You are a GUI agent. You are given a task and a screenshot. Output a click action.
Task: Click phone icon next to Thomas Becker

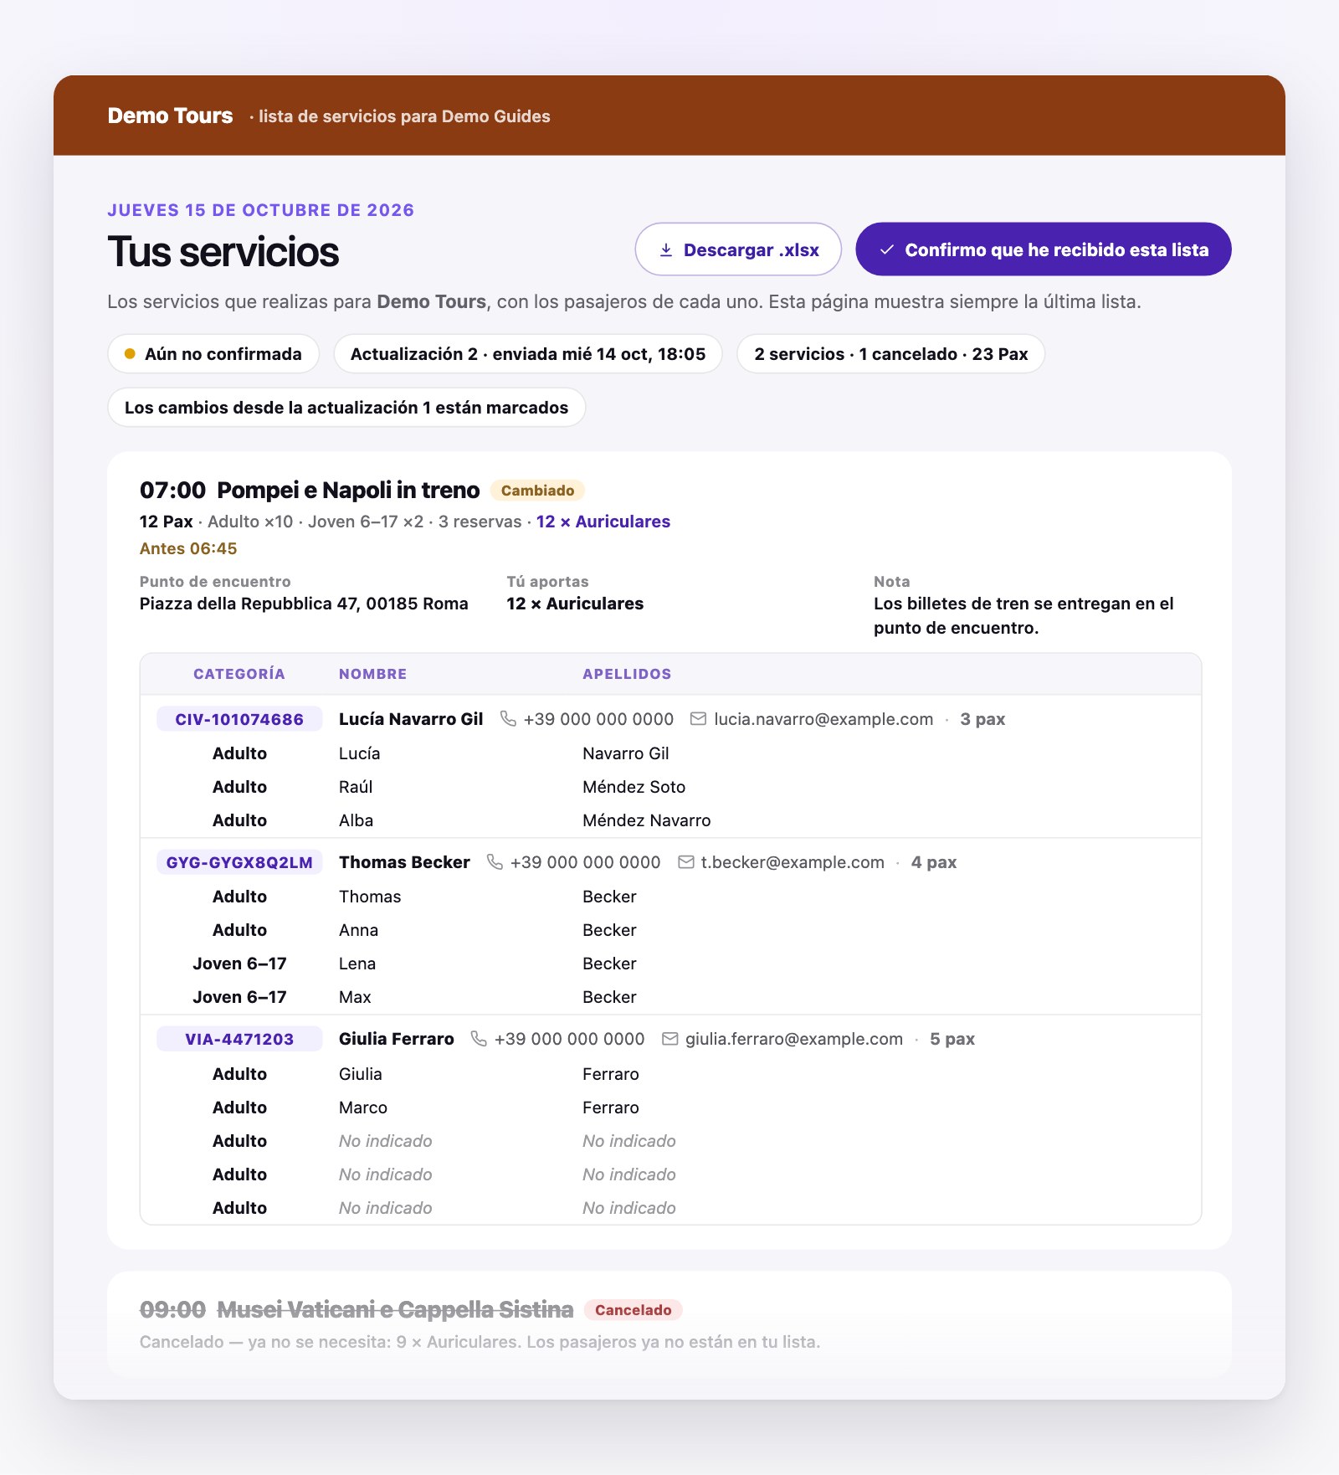(x=495, y=862)
